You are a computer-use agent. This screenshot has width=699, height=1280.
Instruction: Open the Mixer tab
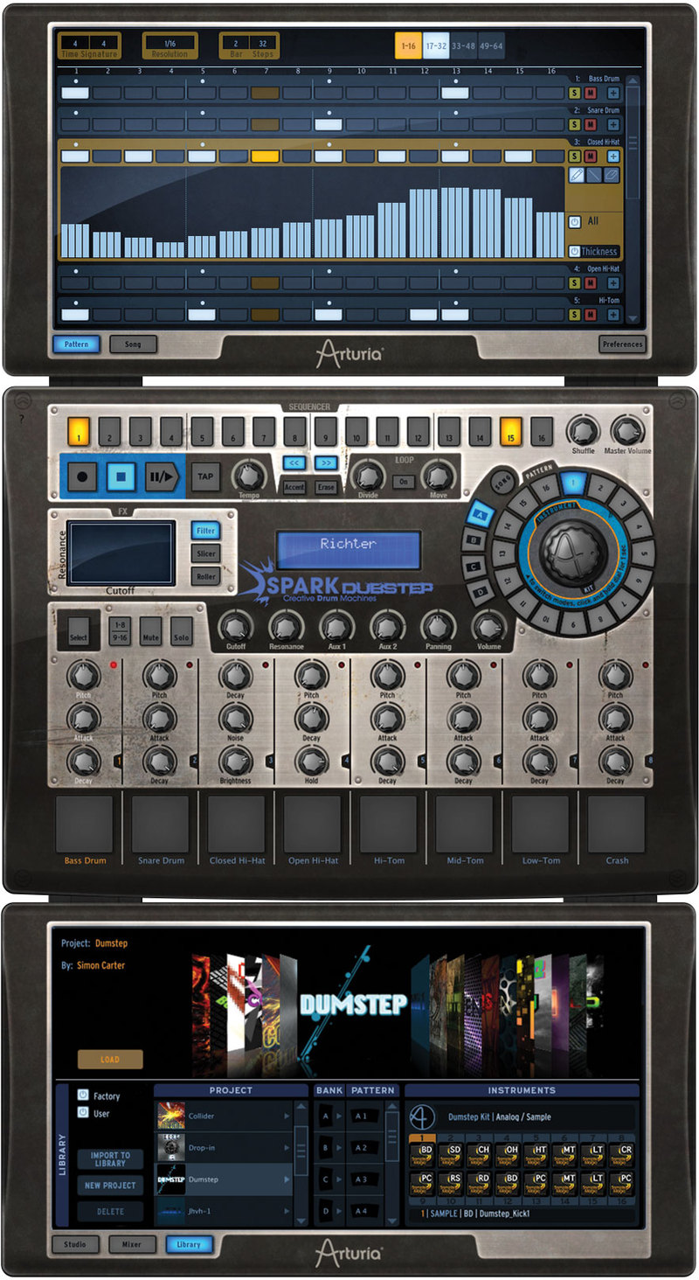(132, 1243)
